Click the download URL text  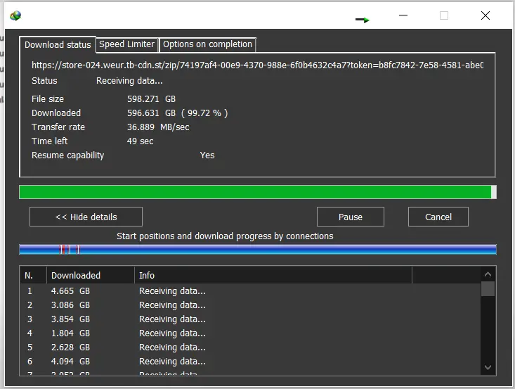tap(257, 65)
